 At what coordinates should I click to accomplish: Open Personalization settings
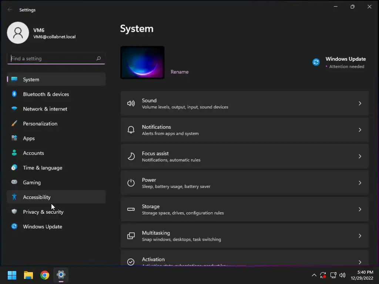point(56,124)
